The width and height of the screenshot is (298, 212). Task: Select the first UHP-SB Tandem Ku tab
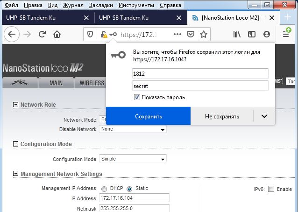click(48, 18)
